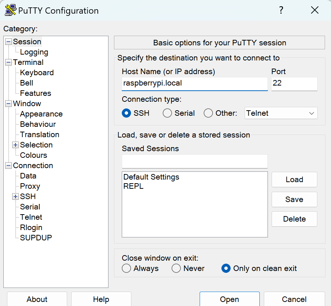This screenshot has width=331, height=306.
Task: Select the Serial connection type radio
Action: [x=168, y=113]
